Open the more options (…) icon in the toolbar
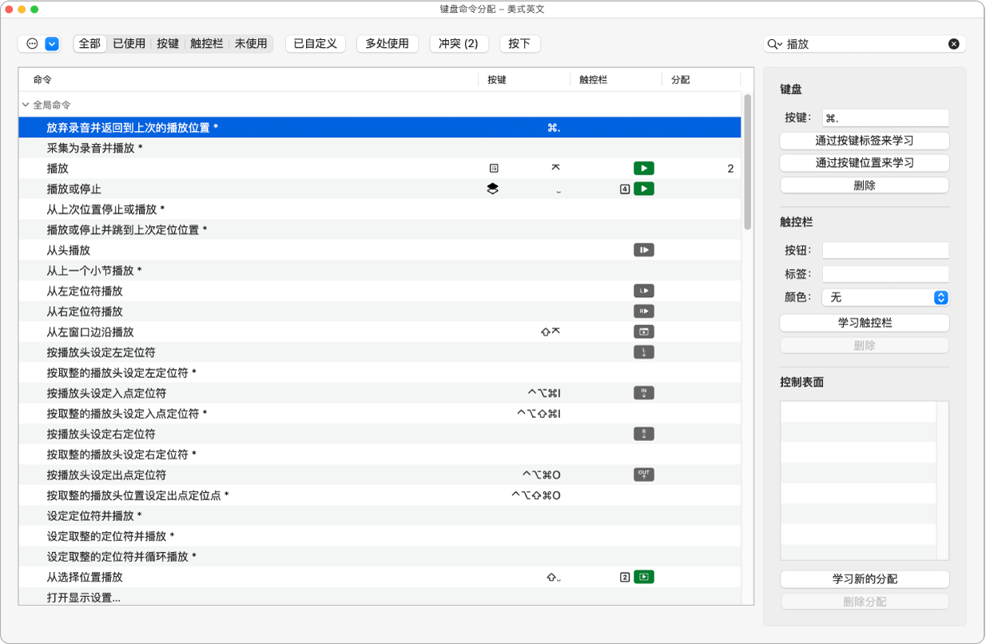Image resolution: width=986 pixels, height=644 pixels. tap(30, 43)
